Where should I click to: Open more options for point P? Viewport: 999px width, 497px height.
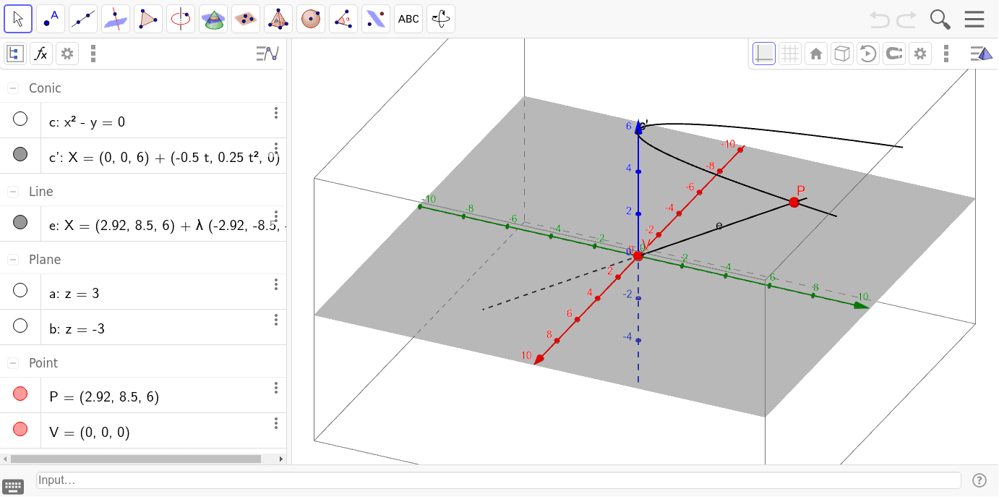[275, 388]
